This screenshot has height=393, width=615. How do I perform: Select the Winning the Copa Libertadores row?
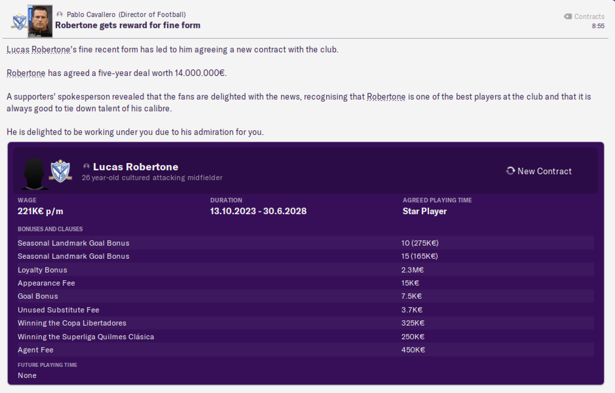[305, 323]
